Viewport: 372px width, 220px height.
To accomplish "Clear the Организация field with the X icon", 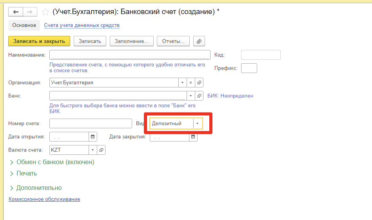I will 191,82.
